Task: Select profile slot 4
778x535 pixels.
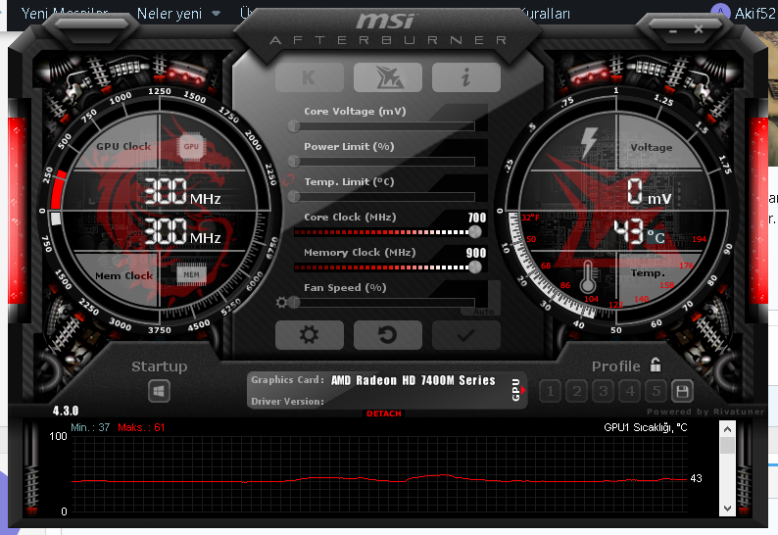Action: click(630, 391)
